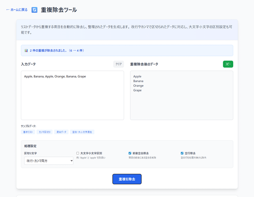
Task: Click the 重複除去後のデータ output area
Action: [x=181, y=95]
